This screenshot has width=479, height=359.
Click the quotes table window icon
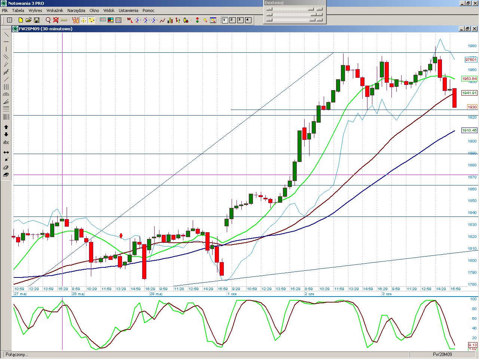click(103, 20)
